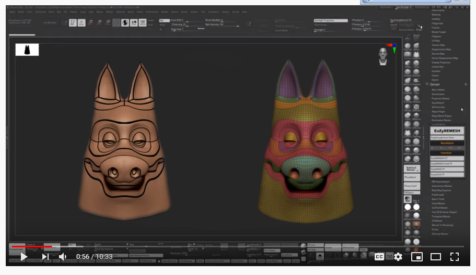
Task: Select the Pinch brush icon
Action: coord(416,64)
